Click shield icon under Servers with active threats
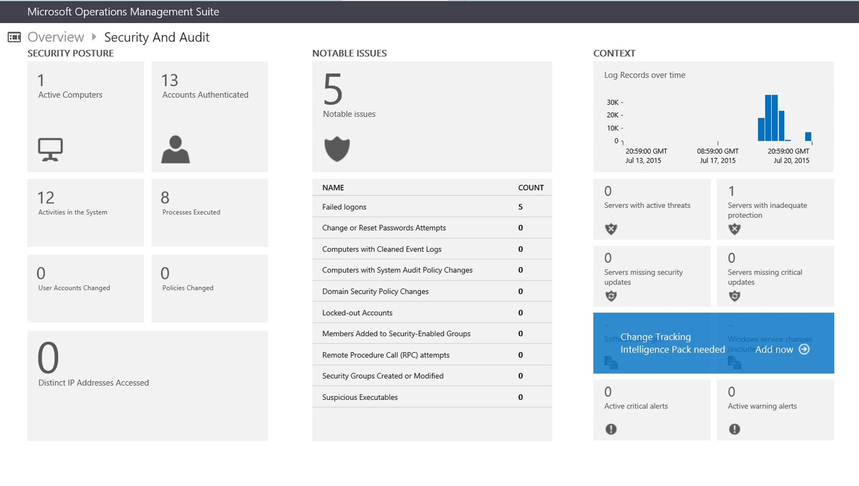This screenshot has width=859, height=486. 611,229
